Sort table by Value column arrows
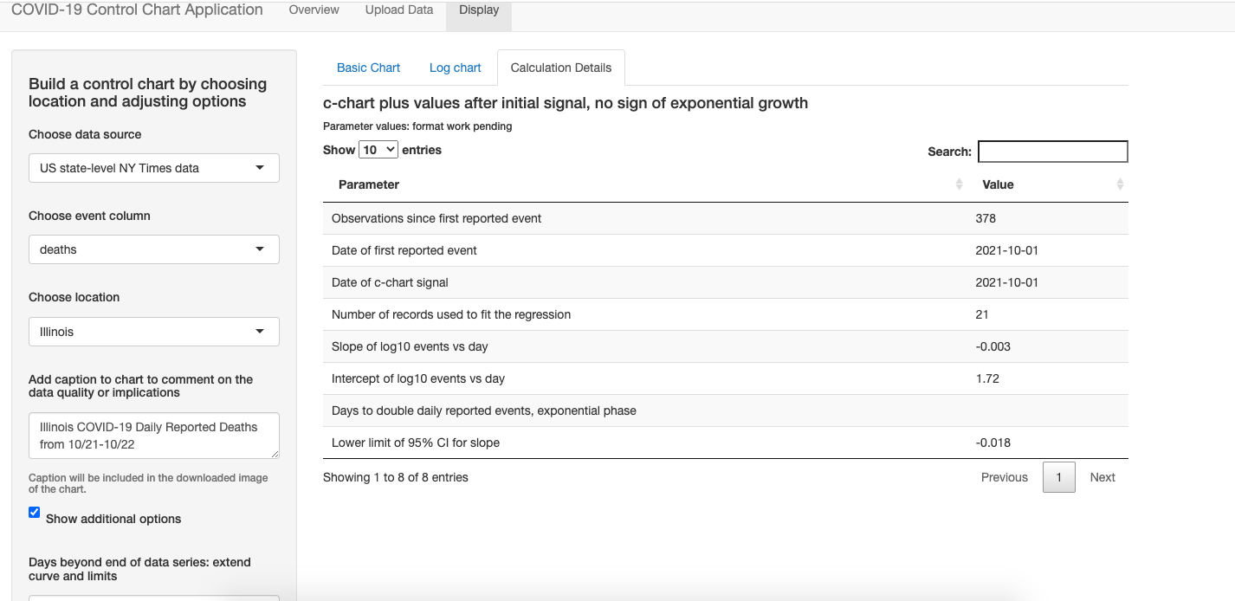Image resolution: width=1235 pixels, height=601 pixels. tap(1120, 184)
